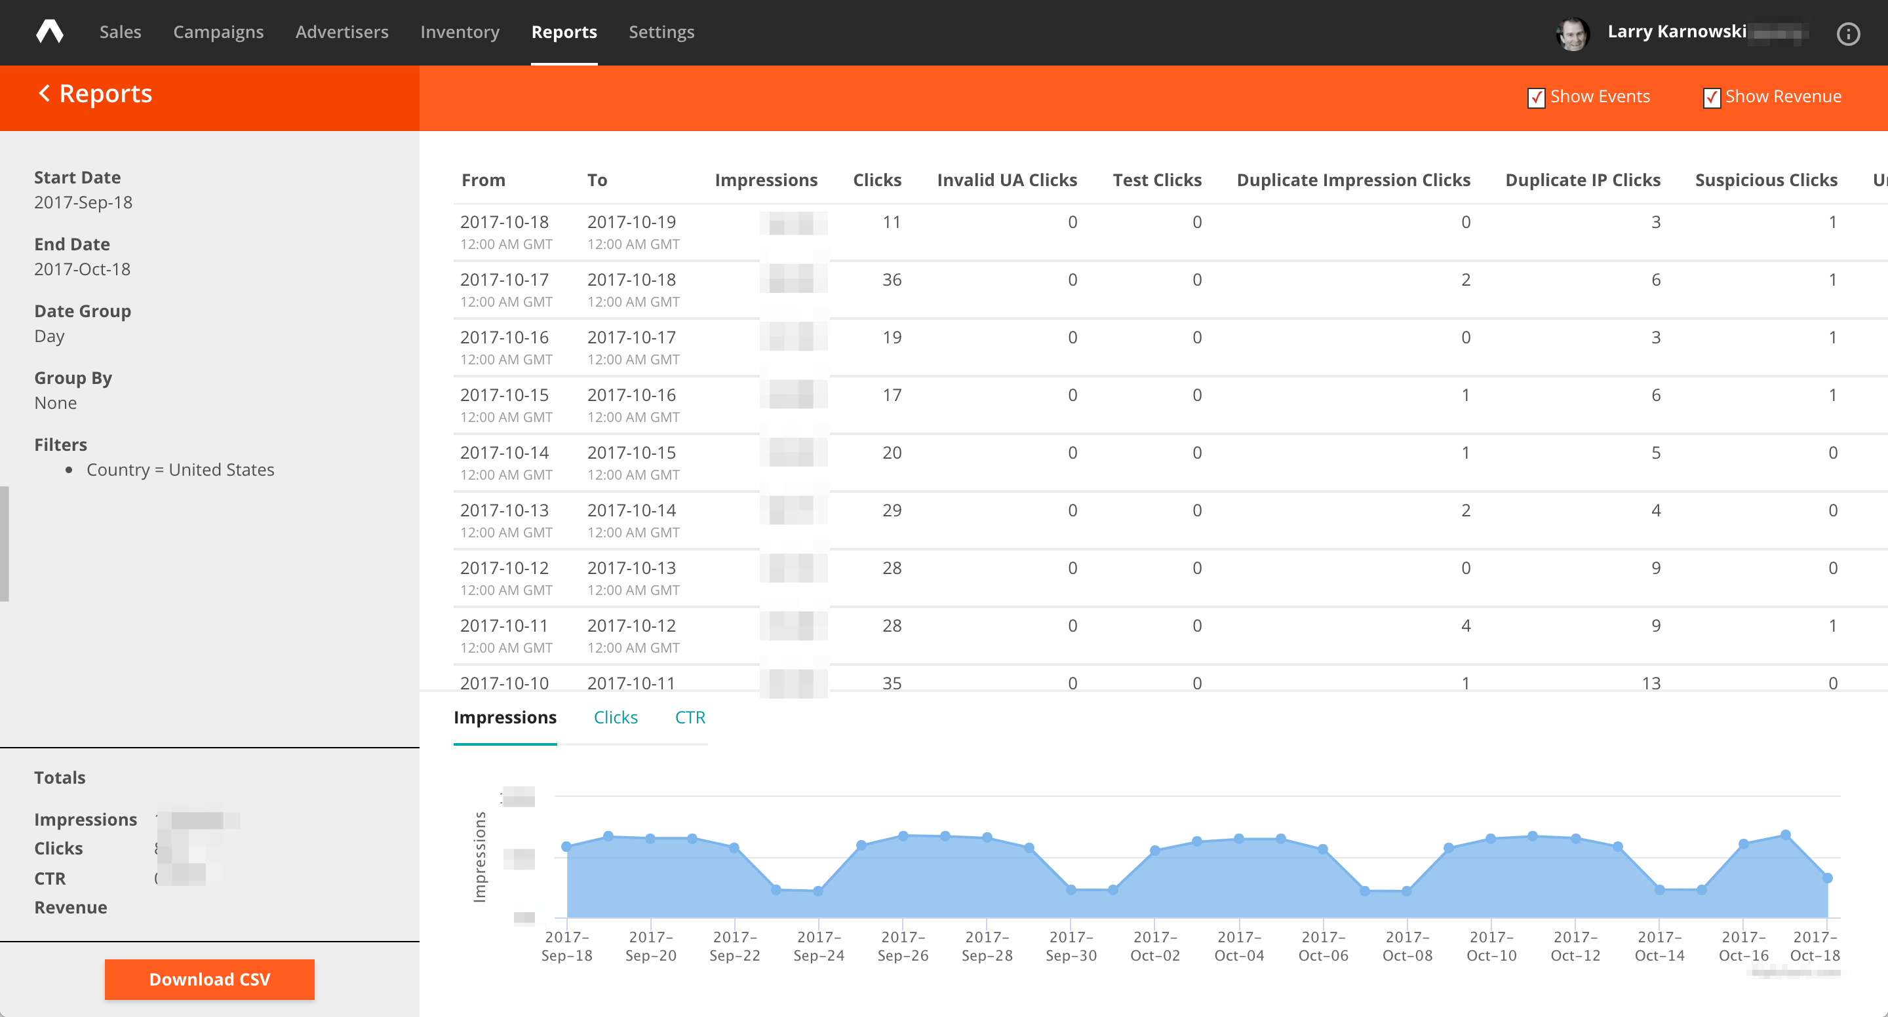This screenshot has width=1888, height=1017.
Task: Open the Advertisers page
Action: click(x=342, y=31)
